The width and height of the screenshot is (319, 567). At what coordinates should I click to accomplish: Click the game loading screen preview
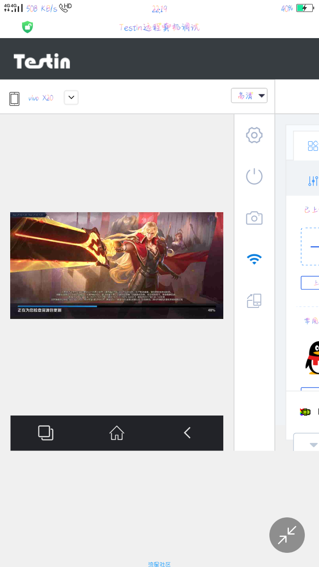(x=117, y=265)
